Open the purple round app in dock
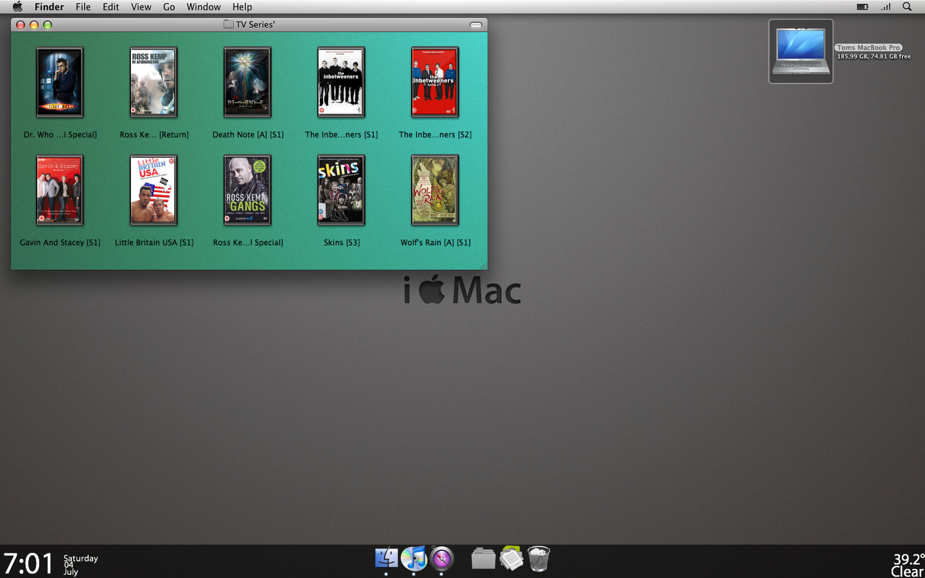925x578 pixels. click(x=442, y=559)
